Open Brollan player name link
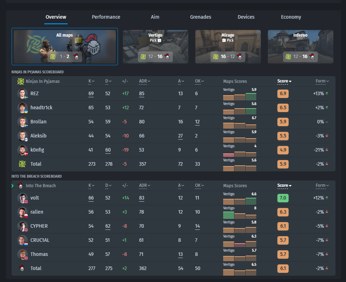Viewport: 346px width, 282px height. [38, 122]
